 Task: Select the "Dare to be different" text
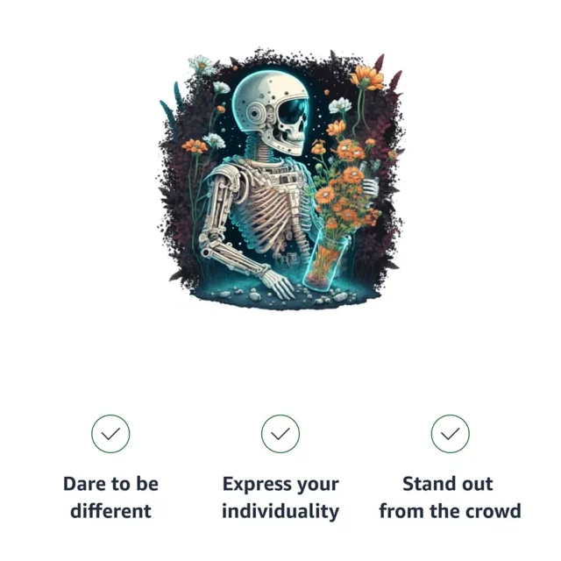[x=110, y=497]
